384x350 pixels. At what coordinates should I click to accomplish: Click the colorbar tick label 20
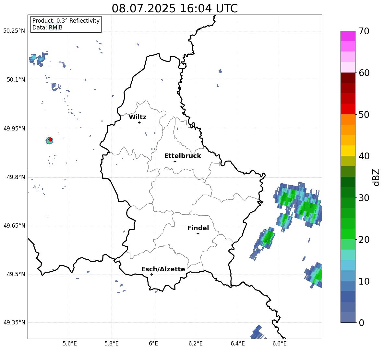(x=364, y=240)
